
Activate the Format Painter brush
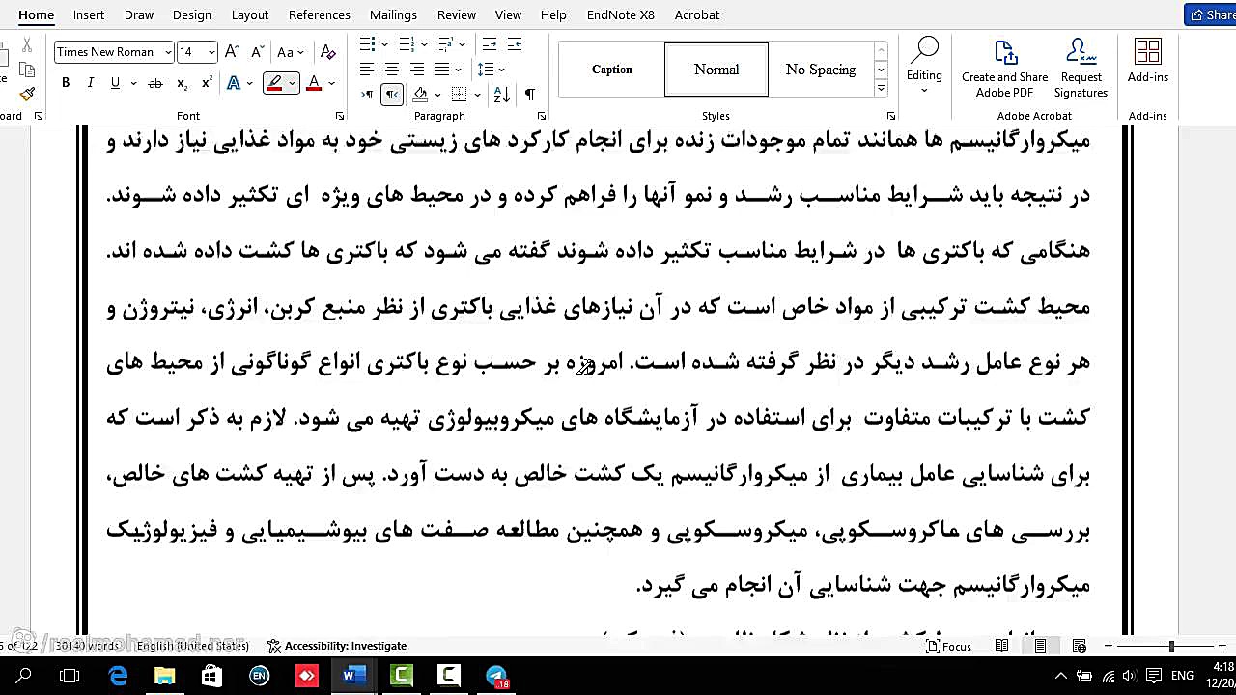[27, 94]
